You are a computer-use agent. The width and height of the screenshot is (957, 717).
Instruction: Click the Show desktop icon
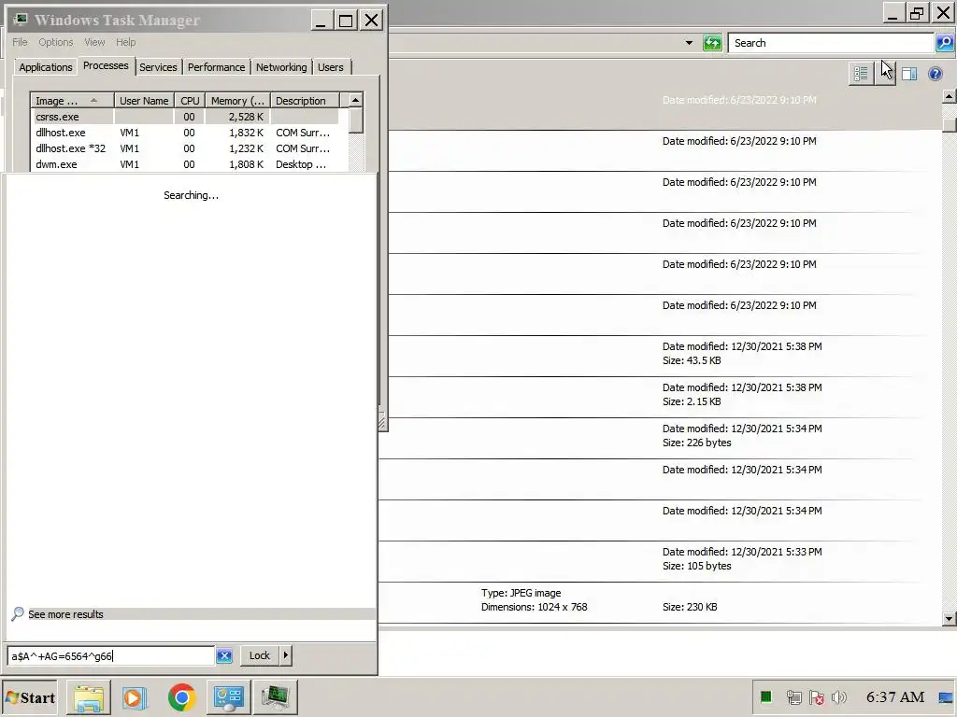(947, 697)
